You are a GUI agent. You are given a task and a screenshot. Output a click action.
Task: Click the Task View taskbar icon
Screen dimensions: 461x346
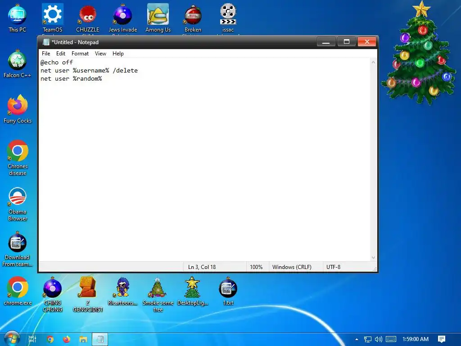pyautogui.click(x=32, y=339)
